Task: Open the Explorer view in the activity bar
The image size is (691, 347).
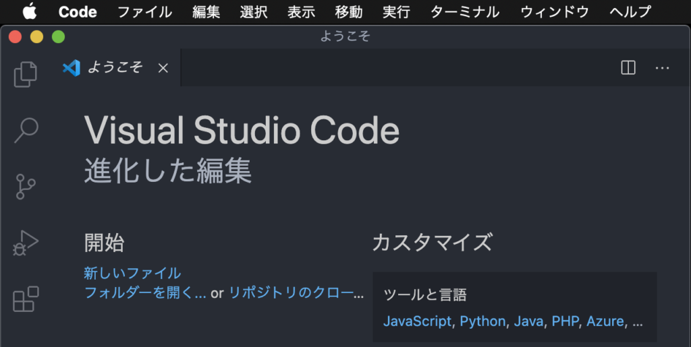Action: tap(26, 74)
